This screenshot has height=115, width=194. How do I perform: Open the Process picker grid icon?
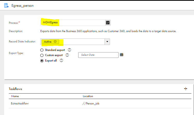click(x=108, y=23)
